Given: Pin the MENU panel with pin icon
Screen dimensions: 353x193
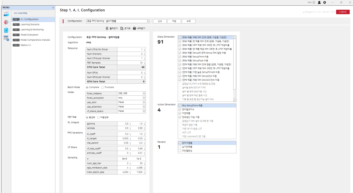Looking at the screenshot, I should (x=53, y=8).
